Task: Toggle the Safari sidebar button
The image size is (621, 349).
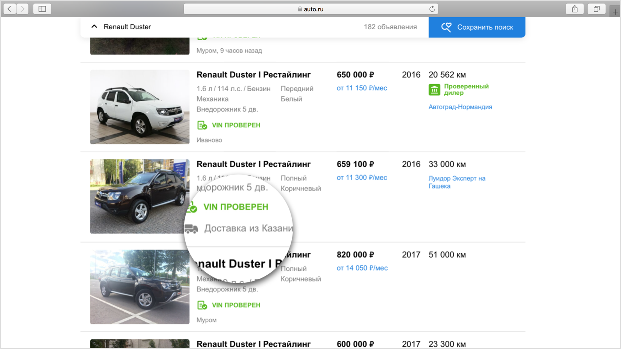Action: pyautogui.click(x=42, y=9)
